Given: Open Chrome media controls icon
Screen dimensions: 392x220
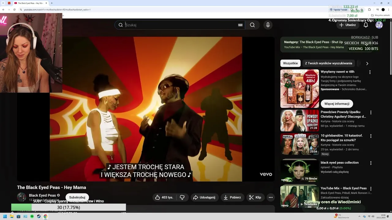Looking at the screenshot, I should point(377,9).
